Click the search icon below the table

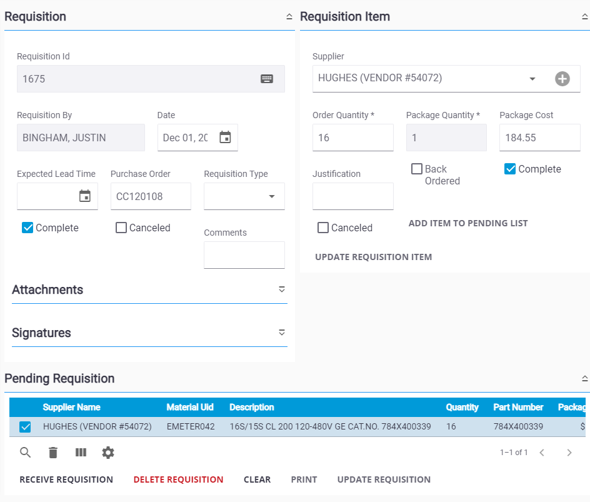pos(26,453)
